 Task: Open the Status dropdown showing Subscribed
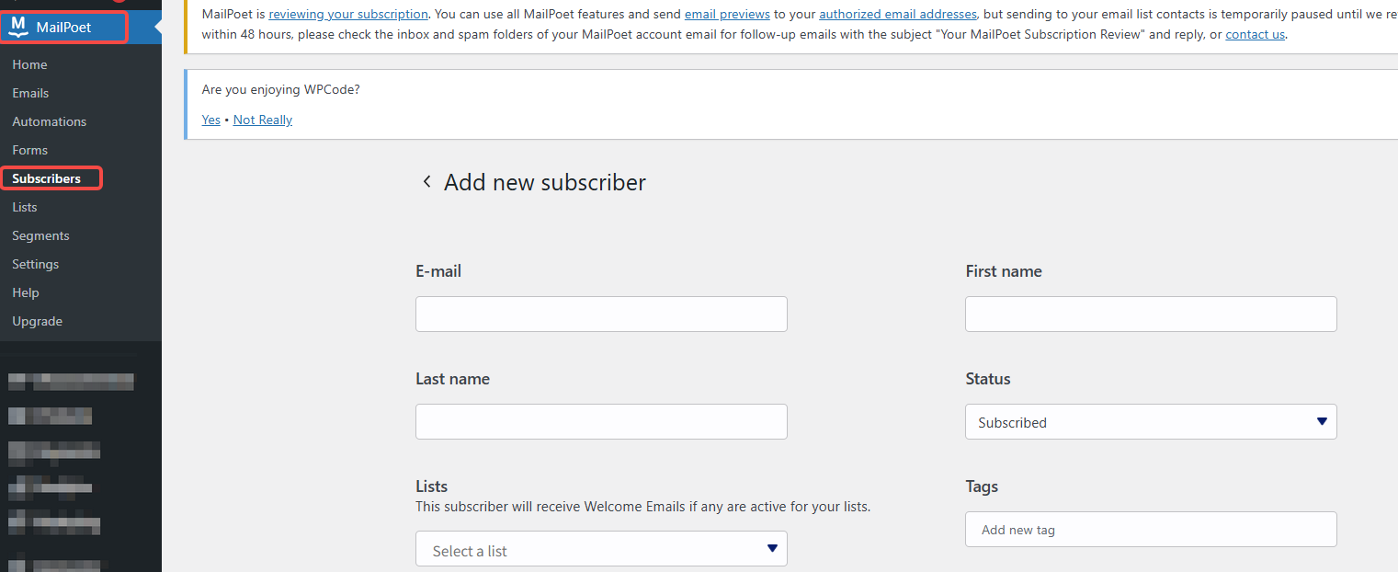pos(1150,421)
